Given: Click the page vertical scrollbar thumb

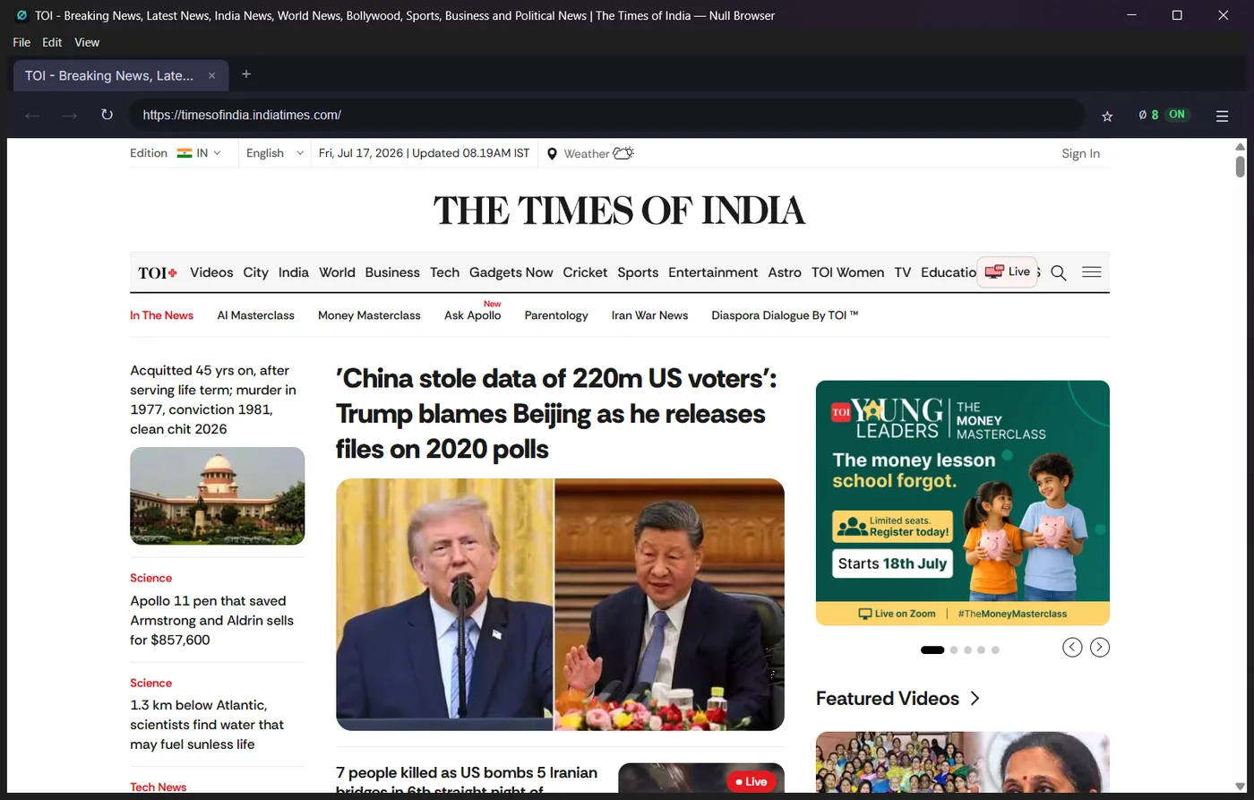Looking at the screenshot, I should (x=1241, y=167).
